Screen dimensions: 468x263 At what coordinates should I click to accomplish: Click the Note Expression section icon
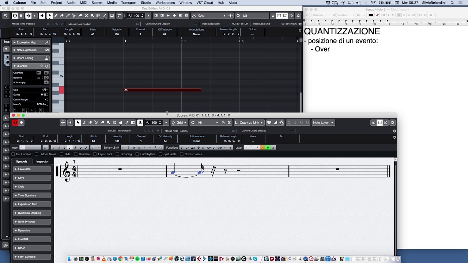(47, 50)
